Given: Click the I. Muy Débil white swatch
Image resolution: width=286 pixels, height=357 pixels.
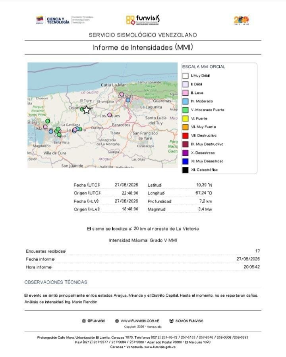Looking at the screenshot, I should (186, 76).
